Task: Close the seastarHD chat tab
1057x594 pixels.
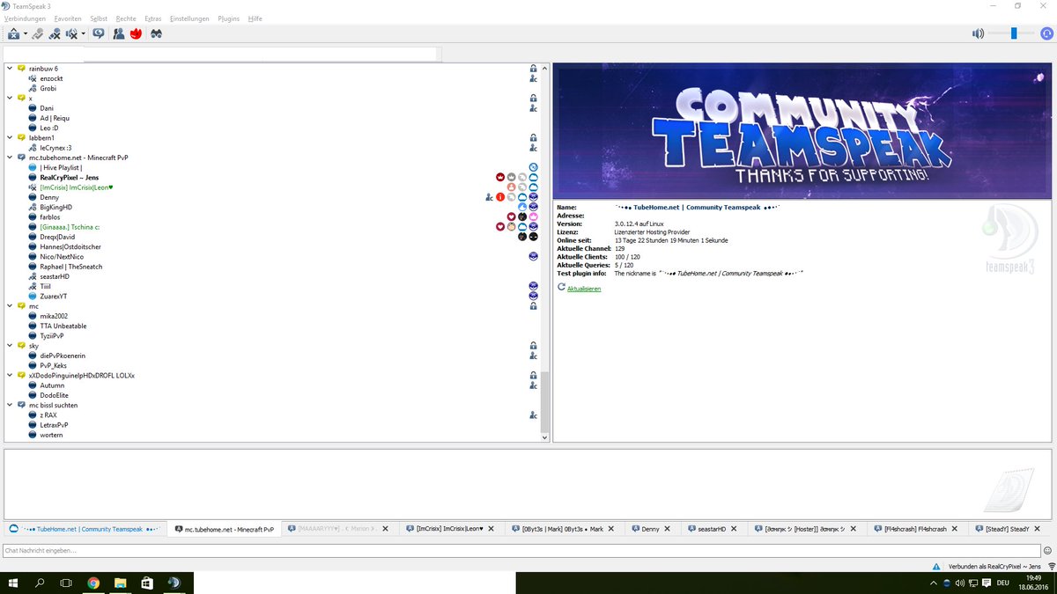Action: coord(735,529)
